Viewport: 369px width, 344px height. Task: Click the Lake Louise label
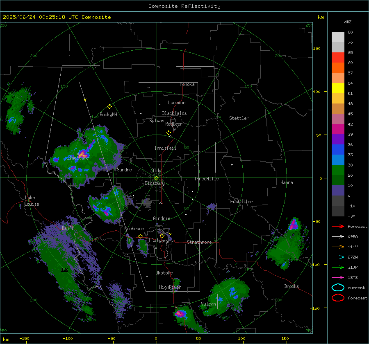pyautogui.click(x=32, y=201)
